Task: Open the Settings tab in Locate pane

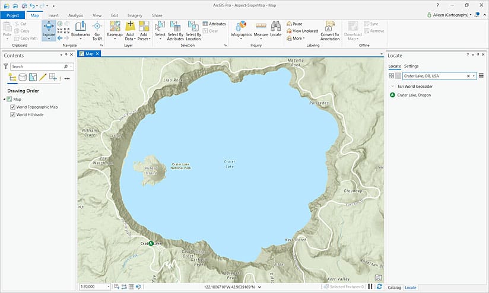Action: pyautogui.click(x=411, y=66)
